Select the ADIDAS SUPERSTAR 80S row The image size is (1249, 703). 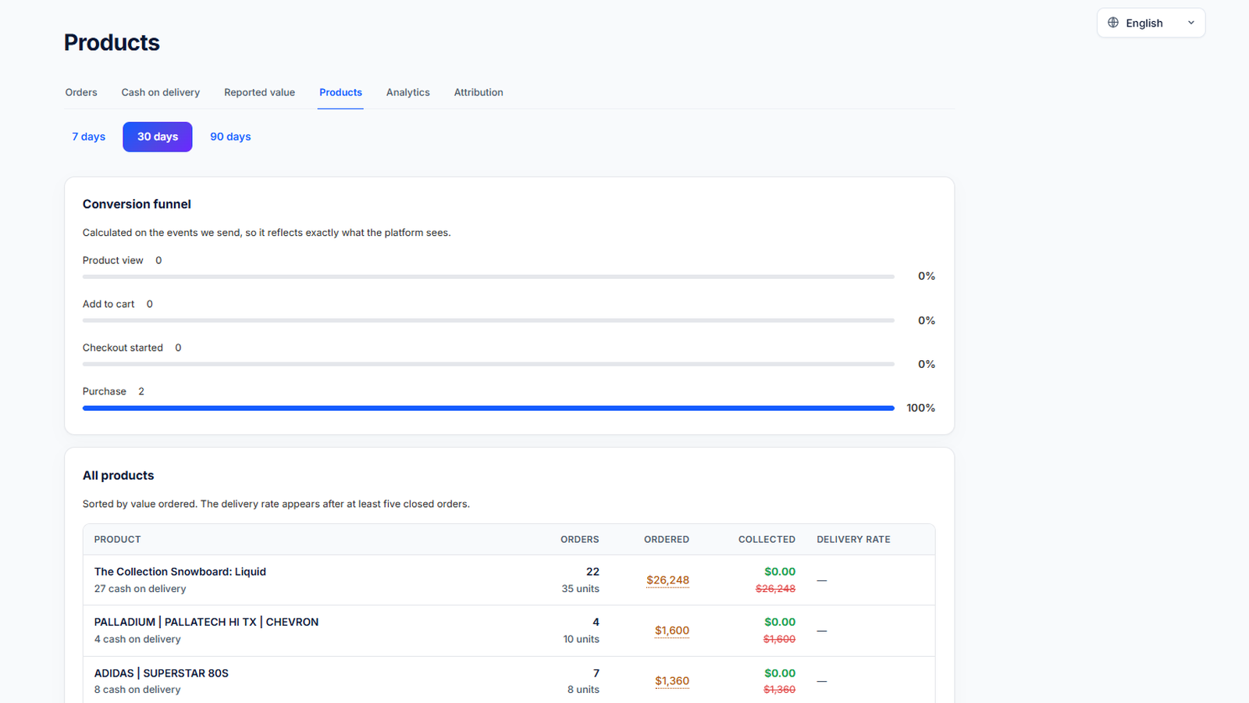point(509,680)
